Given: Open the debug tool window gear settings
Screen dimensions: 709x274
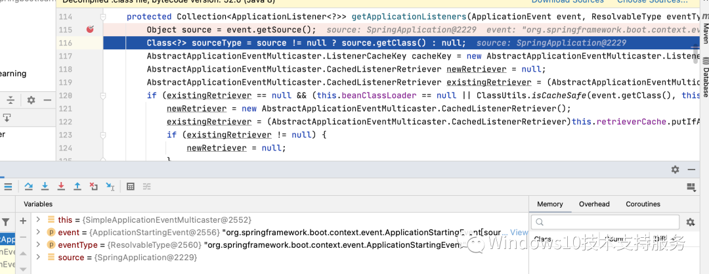Looking at the screenshot, I should pyautogui.click(x=675, y=170).
